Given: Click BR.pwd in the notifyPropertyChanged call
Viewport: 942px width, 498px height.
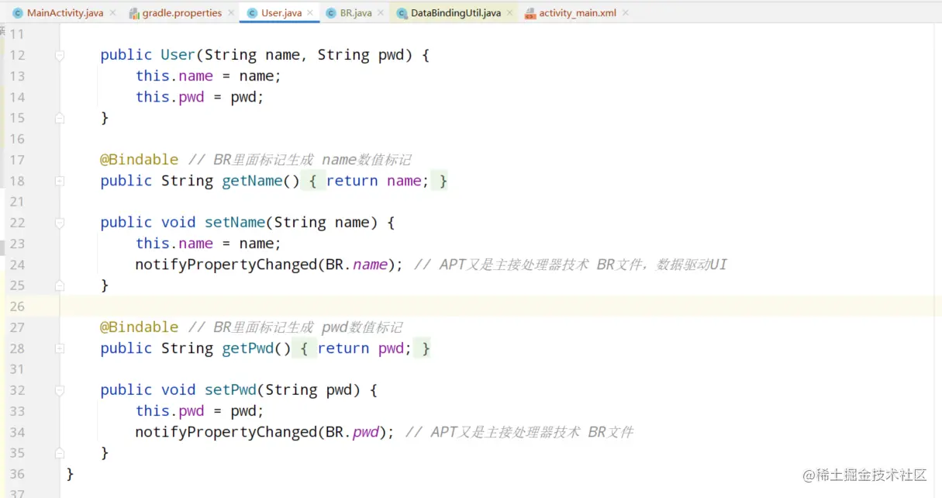Looking at the screenshot, I should 352,432.
